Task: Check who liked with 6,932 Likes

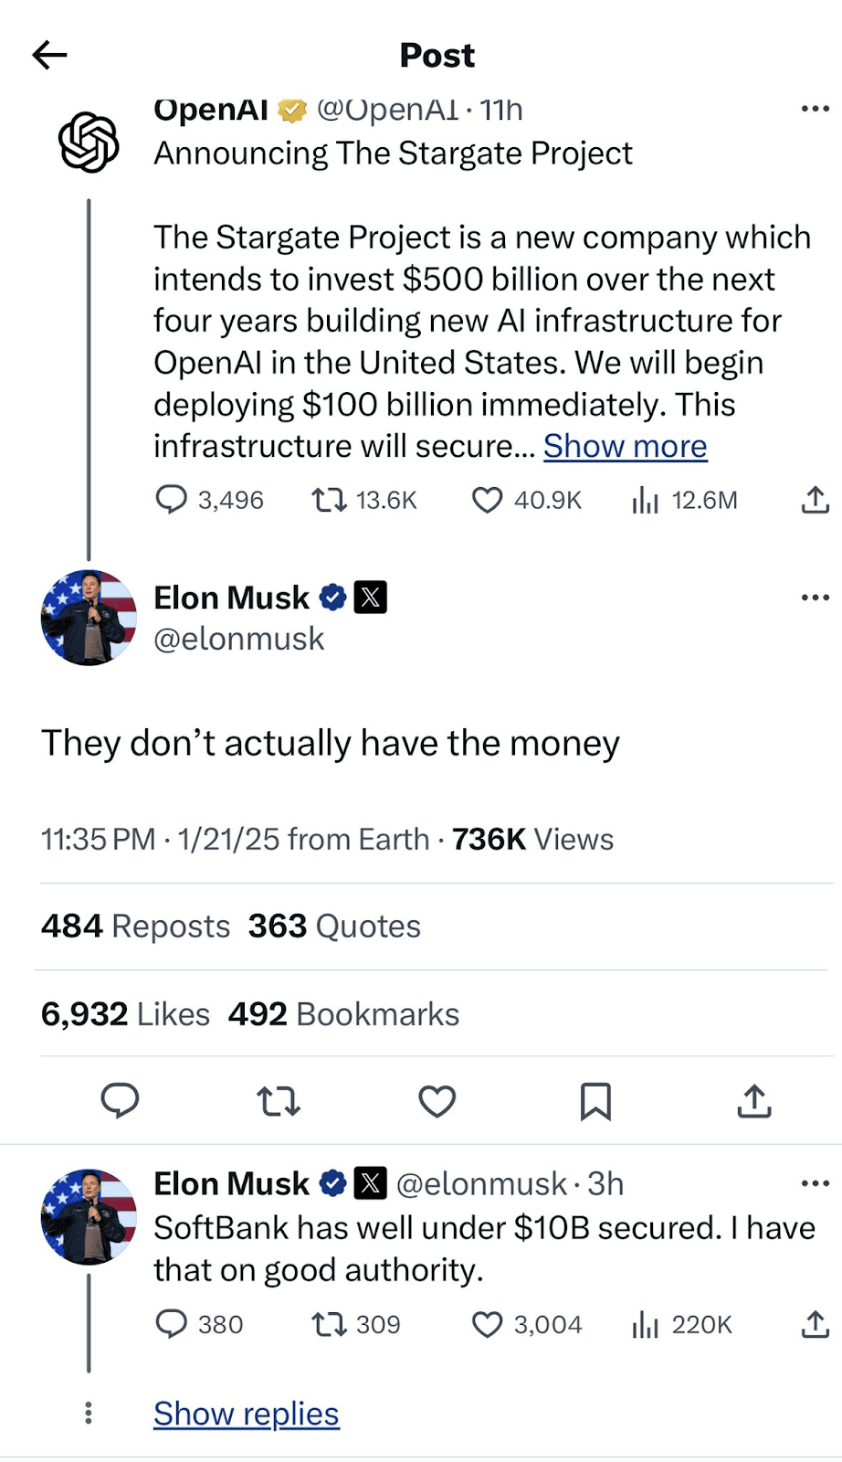Action: 125,1012
